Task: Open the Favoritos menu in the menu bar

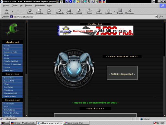Action: 29,6
